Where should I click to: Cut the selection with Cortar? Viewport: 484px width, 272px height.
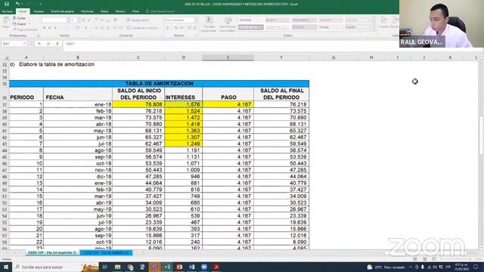coord(20,18)
